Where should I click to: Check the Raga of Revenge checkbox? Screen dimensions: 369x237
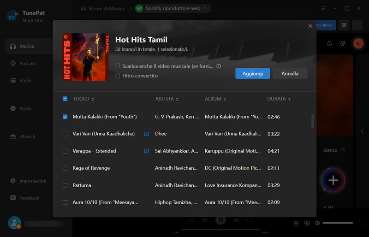(x=65, y=168)
